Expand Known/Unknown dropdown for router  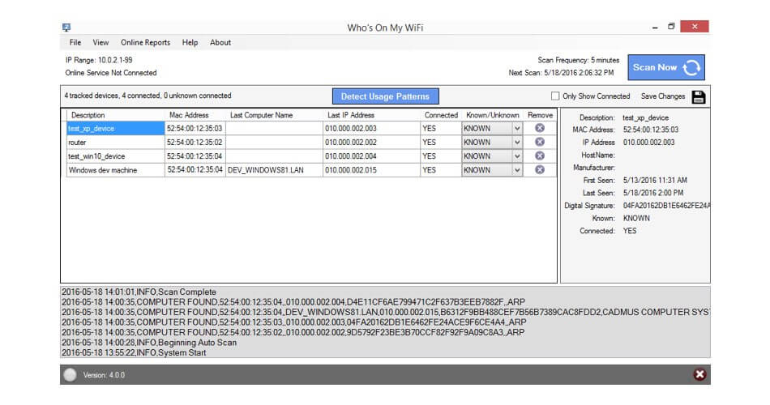[517, 142]
